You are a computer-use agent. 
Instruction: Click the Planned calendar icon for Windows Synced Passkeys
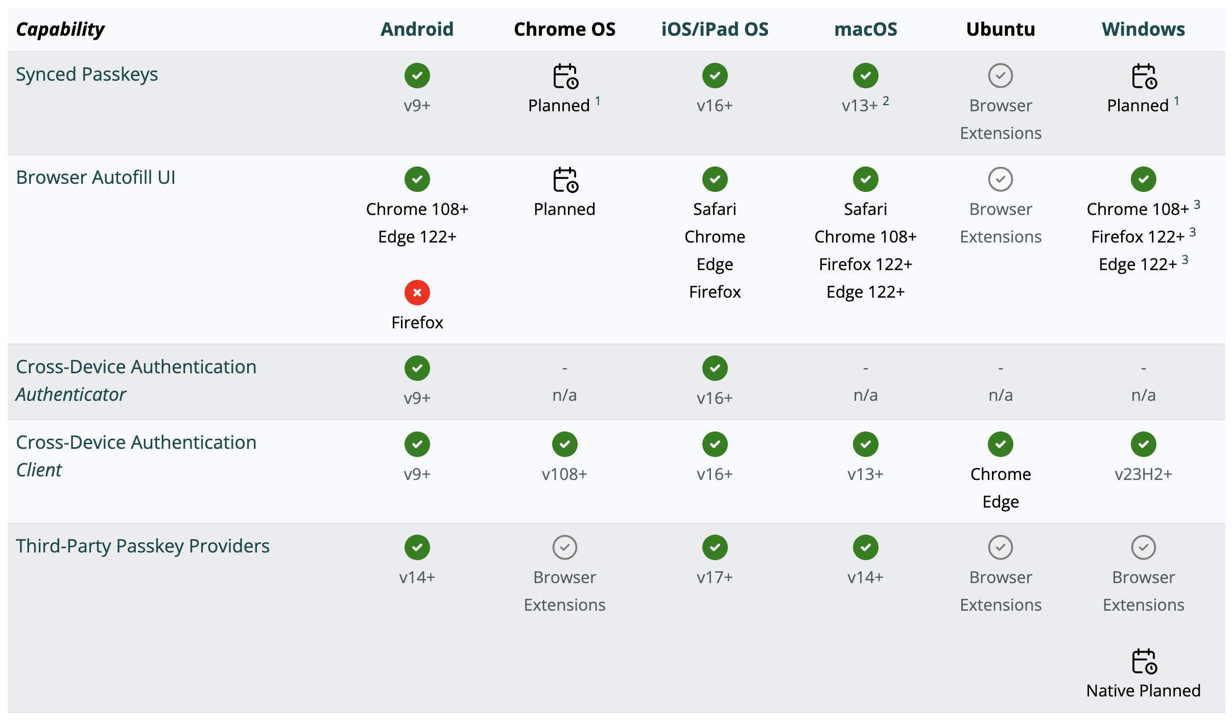(x=1144, y=76)
